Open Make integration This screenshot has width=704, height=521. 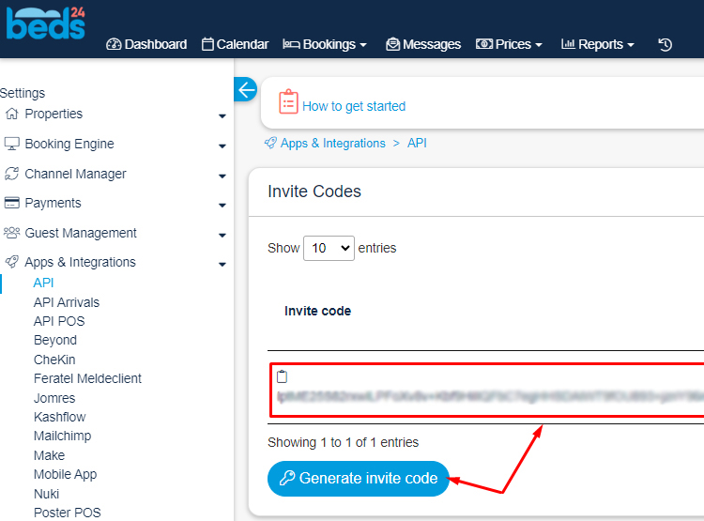coord(50,456)
